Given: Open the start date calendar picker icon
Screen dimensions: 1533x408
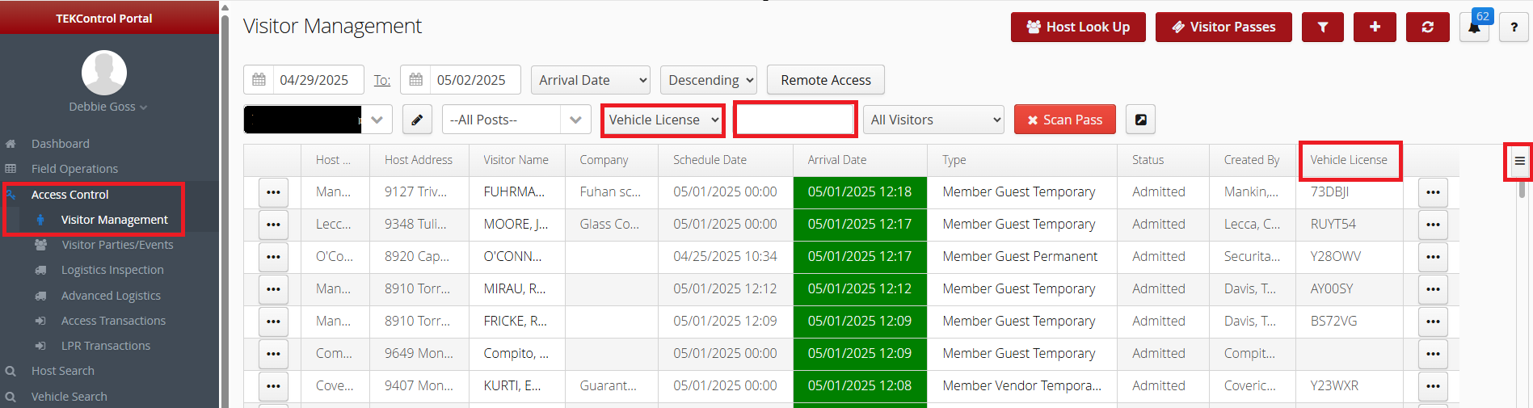Looking at the screenshot, I should pyautogui.click(x=259, y=80).
